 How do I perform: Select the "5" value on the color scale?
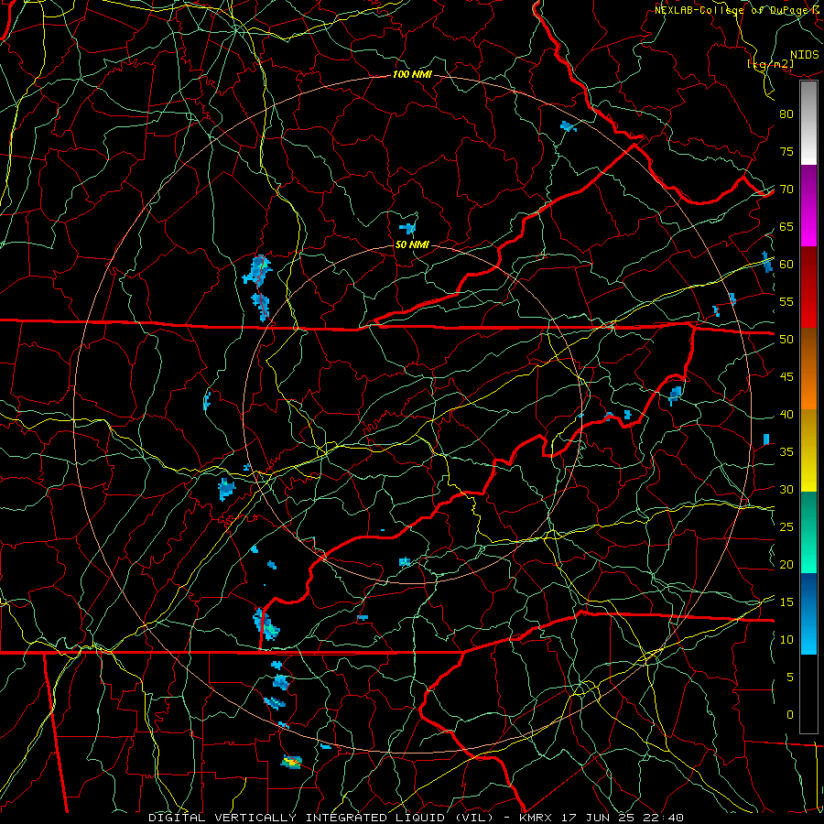tap(790, 678)
